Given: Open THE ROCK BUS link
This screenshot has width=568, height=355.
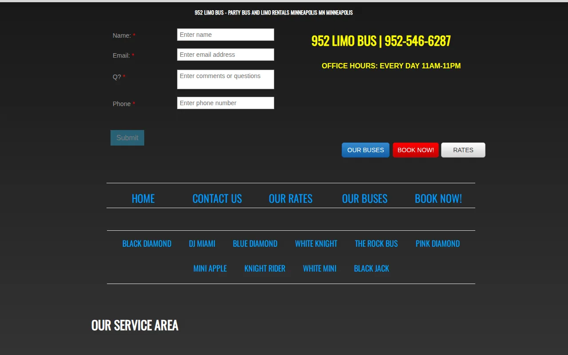Looking at the screenshot, I should pyautogui.click(x=376, y=244).
